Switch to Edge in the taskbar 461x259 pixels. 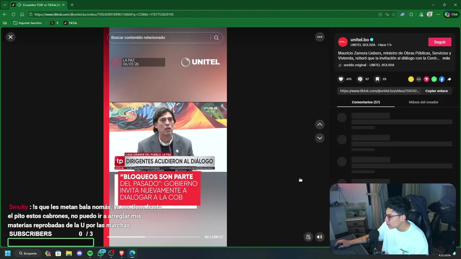pyautogui.click(x=132, y=253)
